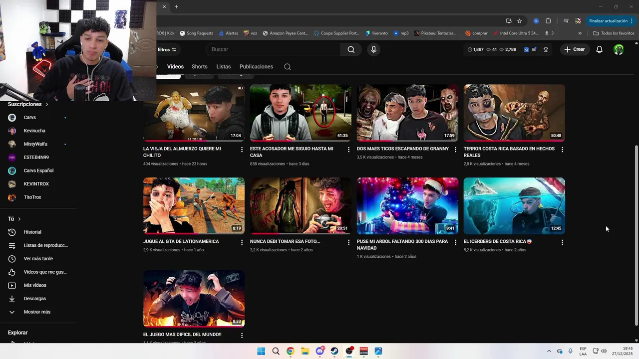Image resolution: width=639 pixels, height=359 pixels.
Task: Open options for EL JUEGO MAS DIFICIL video
Action: (x=242, y=336)
